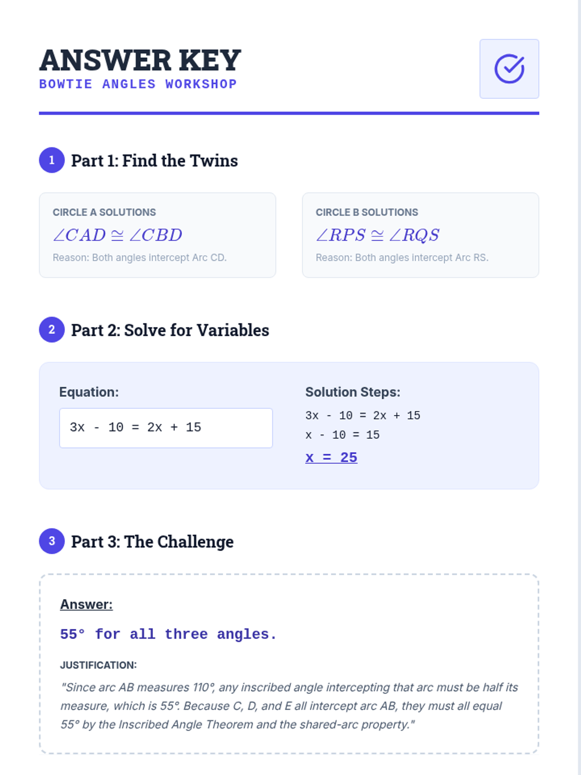Click the ANSWER KEY title

pyautogui.click(x=140, y=61)
